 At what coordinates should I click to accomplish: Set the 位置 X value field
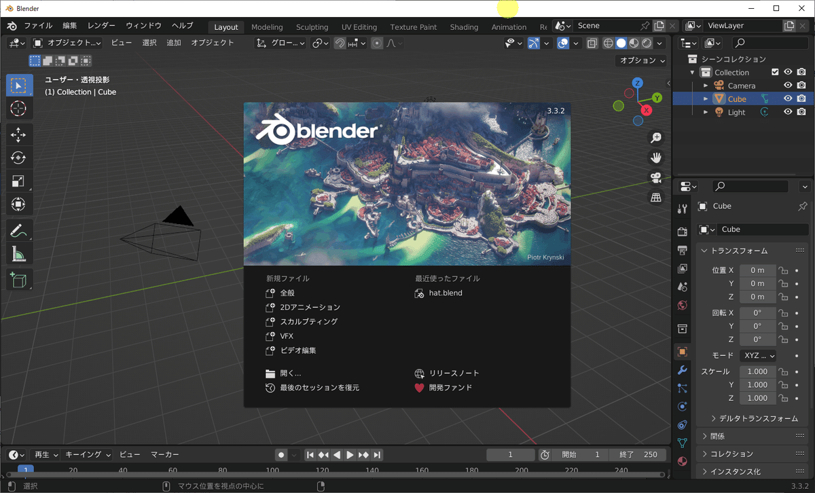point(758,269)
